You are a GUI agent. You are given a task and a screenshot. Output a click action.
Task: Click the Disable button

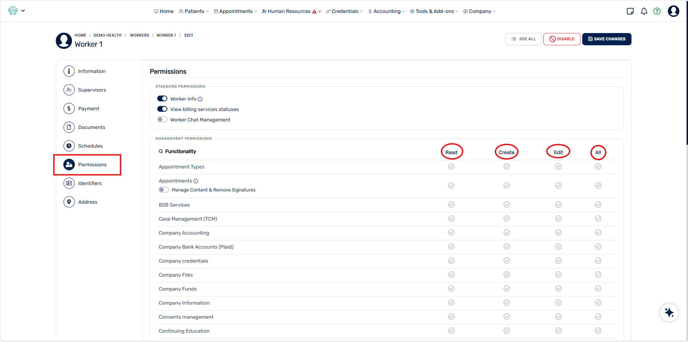[x=562, y=39]
